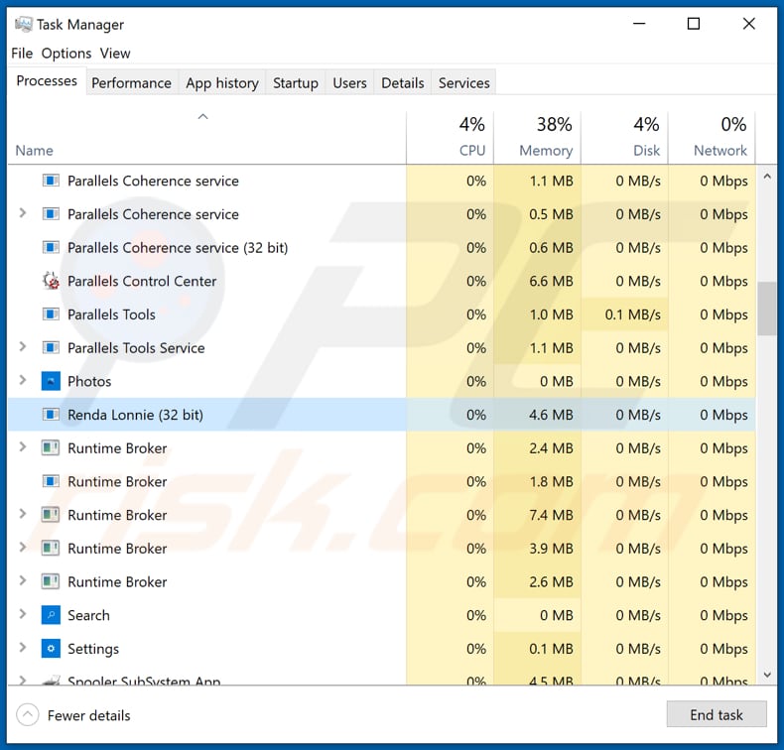Image resolution: width=784 pixels, height=750 pixels.
Task: Click icon of Runtime Broker using 3.9 MB
Action: coord(51,549)
